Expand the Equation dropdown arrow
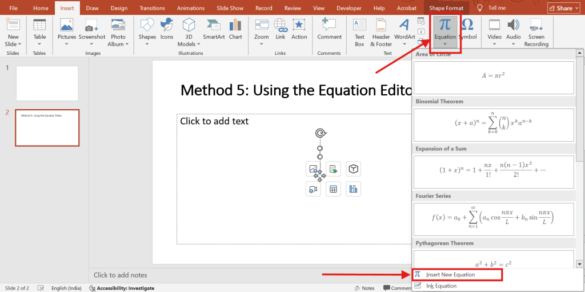585x292 pixels. (445, 44)
